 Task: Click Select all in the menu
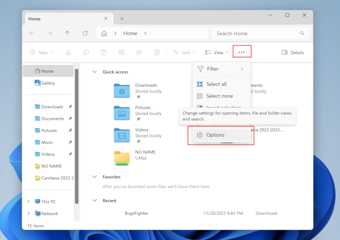[216, 84]
